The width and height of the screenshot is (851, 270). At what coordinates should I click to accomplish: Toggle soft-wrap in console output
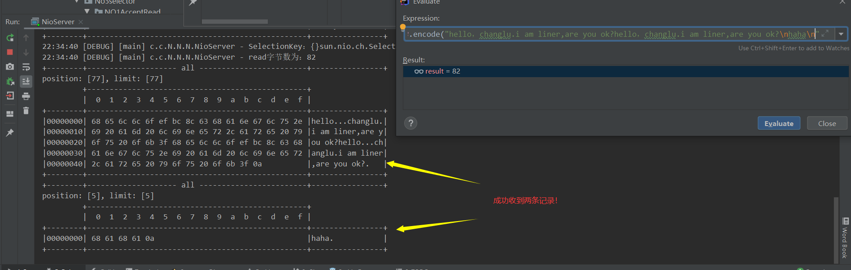click(26, 67)
